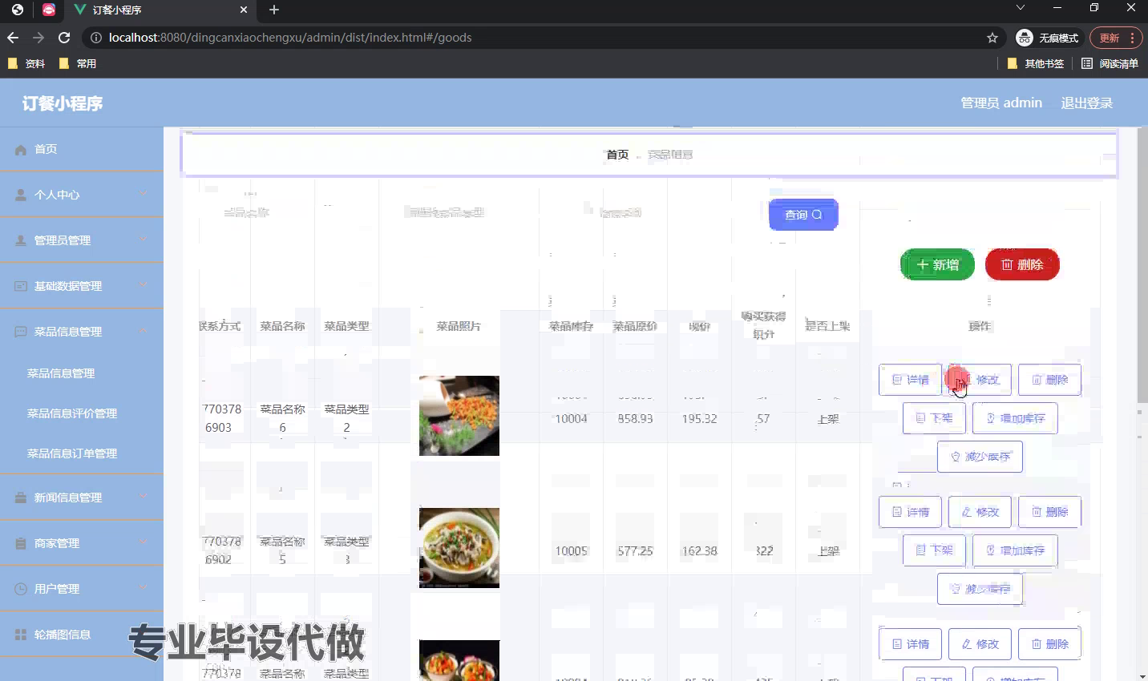The image size is (1148, 681).
Task: Open 菜品信息订单管理 submenu item
Action: (x=72, y=453)
